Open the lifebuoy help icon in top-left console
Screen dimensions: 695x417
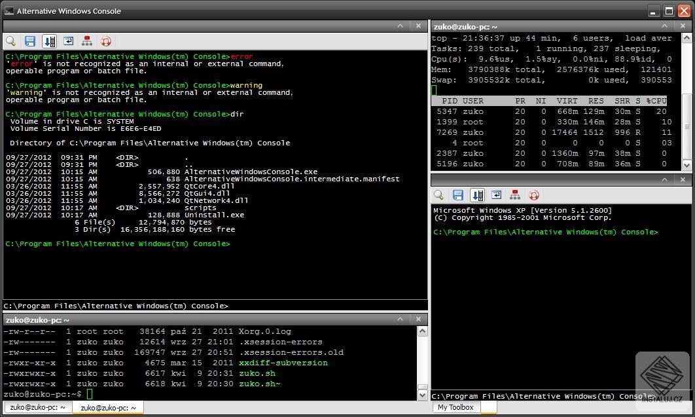pyautogui.click(x=106, y=41)
